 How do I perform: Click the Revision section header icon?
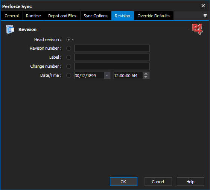click(10, 29)
